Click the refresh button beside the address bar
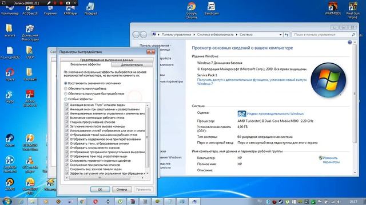This screenshot has width=366, height=205. tap(287, 35)
